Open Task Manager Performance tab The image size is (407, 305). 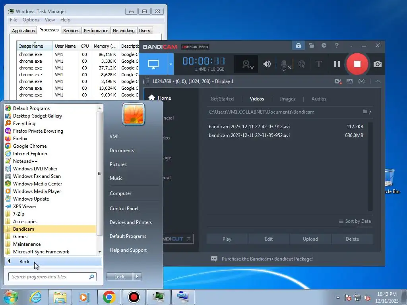96,31
